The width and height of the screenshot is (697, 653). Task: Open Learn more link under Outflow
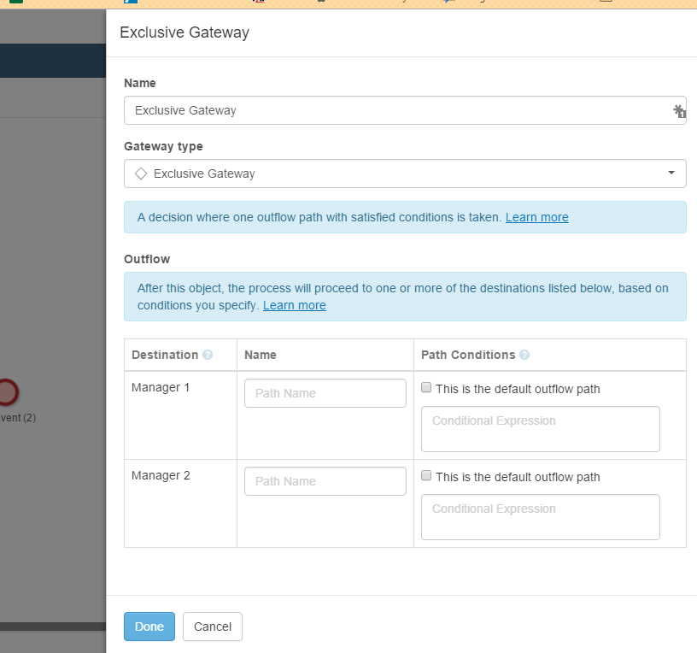294,305
